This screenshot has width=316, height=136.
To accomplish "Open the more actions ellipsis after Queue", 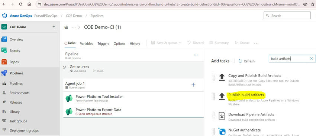I will click(x=256, y=43).
